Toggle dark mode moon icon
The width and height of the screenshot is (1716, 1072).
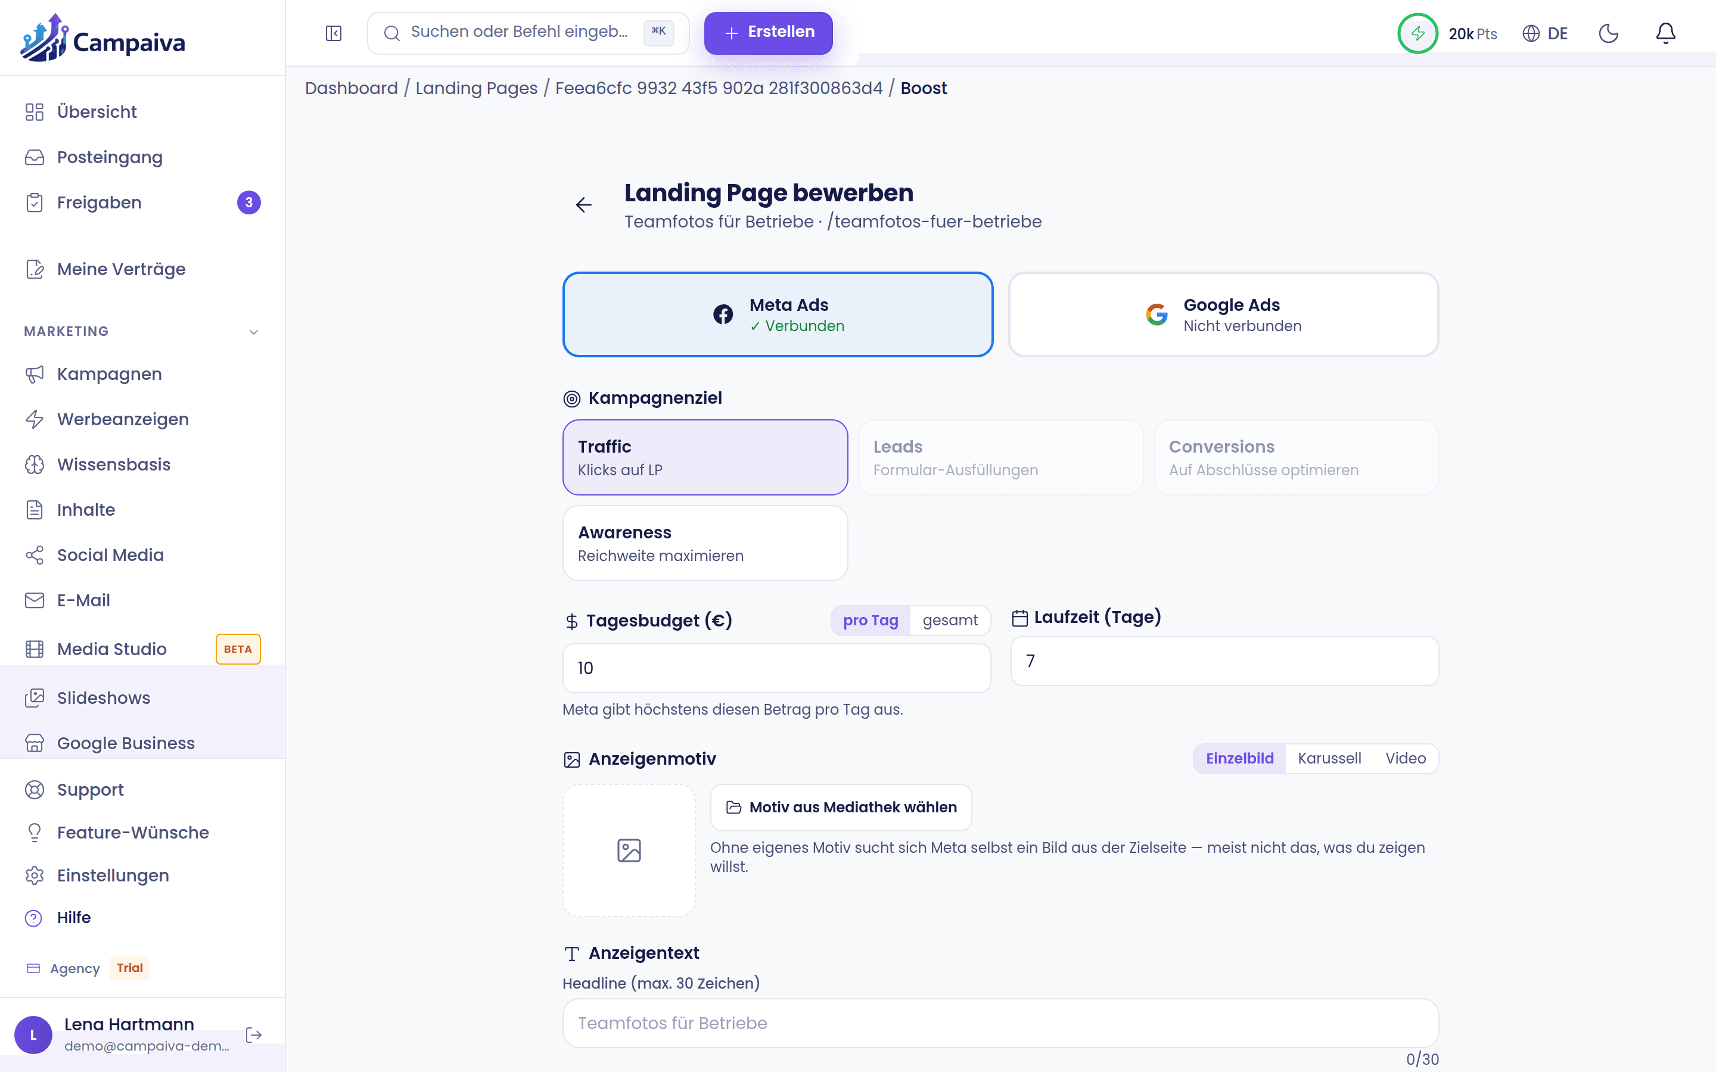[x=1608, y=33]
